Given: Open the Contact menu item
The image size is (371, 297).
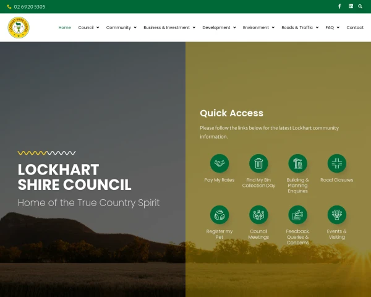Looking at the screenshot, I should pos(355,27).
